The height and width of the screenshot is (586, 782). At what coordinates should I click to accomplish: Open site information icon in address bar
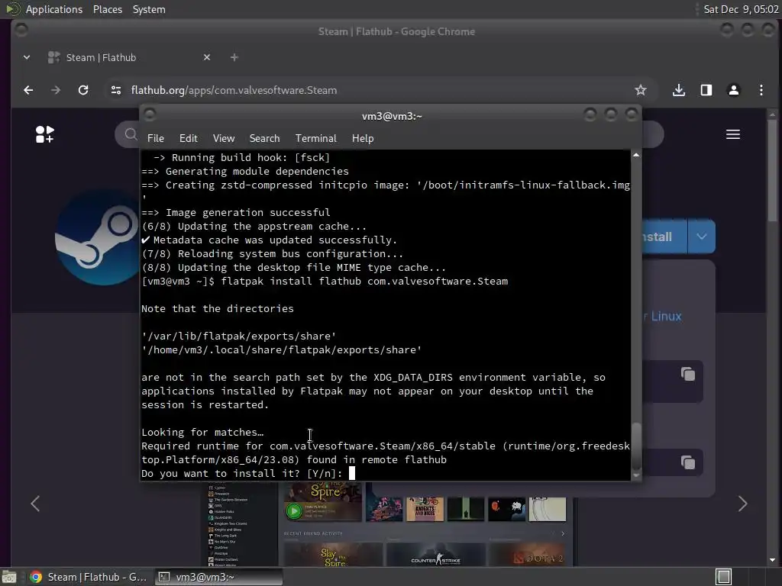click(x=116, y=90)
